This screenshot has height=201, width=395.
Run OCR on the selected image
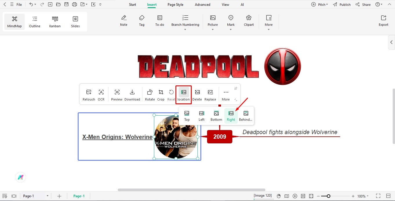[101, 95]
